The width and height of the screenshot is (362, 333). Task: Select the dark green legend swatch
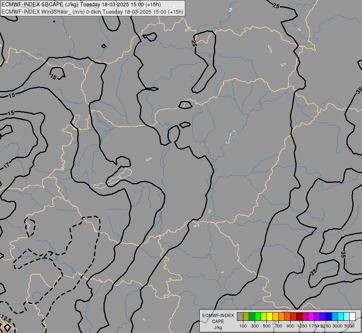pyautogui.click(x=252, y=316)
